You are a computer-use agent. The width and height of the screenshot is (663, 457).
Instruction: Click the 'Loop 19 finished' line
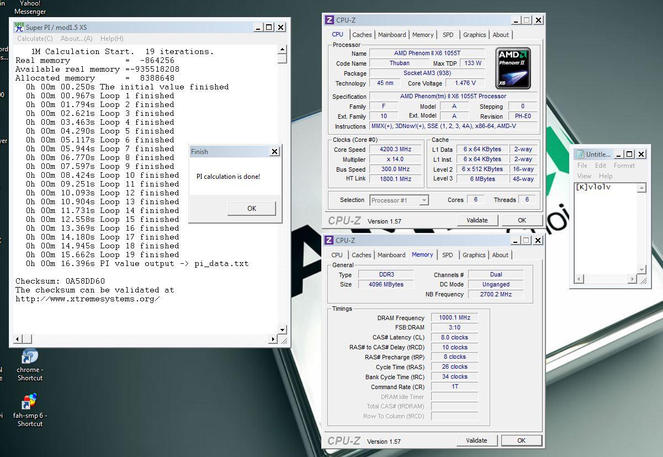[x=103, y=254]
